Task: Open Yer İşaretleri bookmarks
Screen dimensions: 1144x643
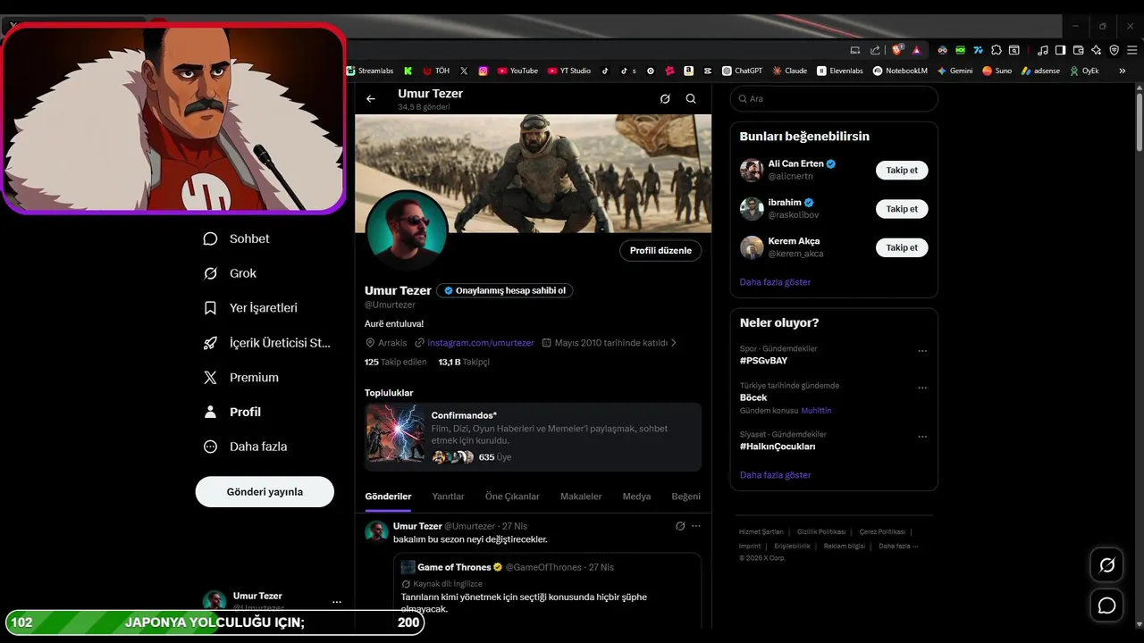Action: tap(250, 307)
